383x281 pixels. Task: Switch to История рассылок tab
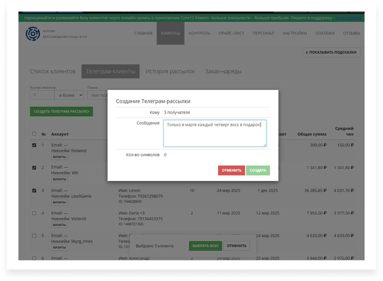(170, 71)
